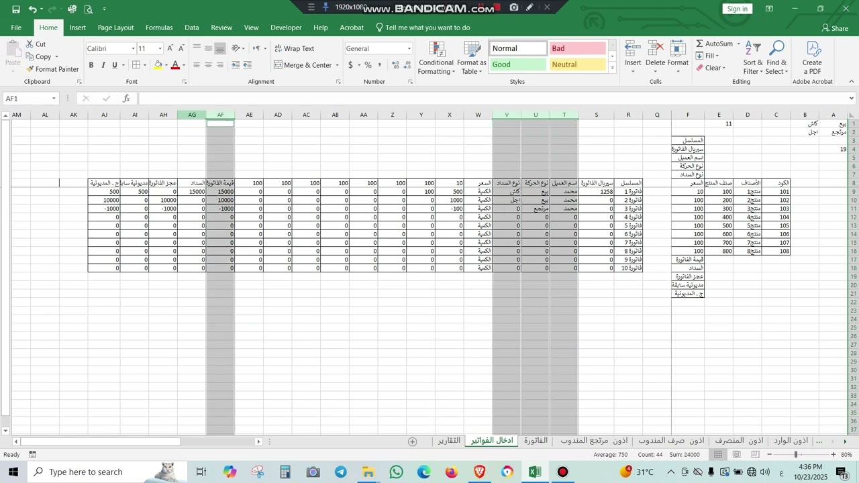The height and width of the screenshot is (483, 859).
Task: Click the zoom in plus button
Action: tap(833, 455)
